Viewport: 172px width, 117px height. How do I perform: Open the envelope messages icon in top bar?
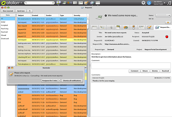(x=75, y=3)
